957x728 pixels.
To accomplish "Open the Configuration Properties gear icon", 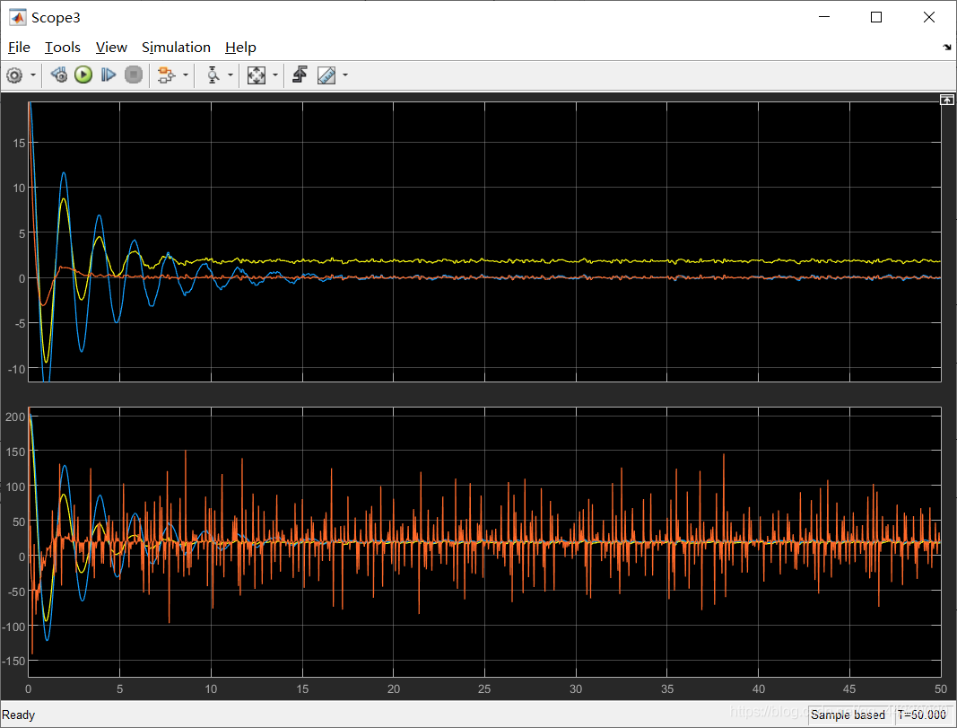I will click(14, 75).
